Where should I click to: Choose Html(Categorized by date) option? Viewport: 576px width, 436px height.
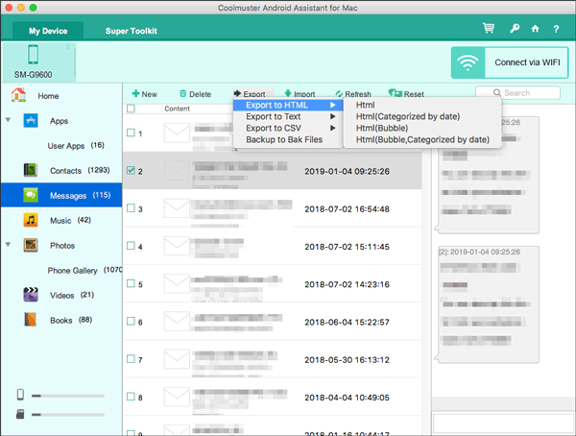point(422,116)
